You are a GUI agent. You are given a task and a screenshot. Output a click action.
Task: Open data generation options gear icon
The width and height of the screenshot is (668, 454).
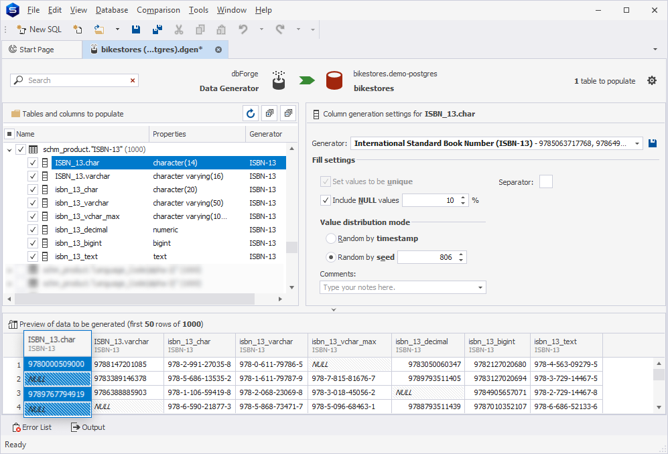click(652, 80)
